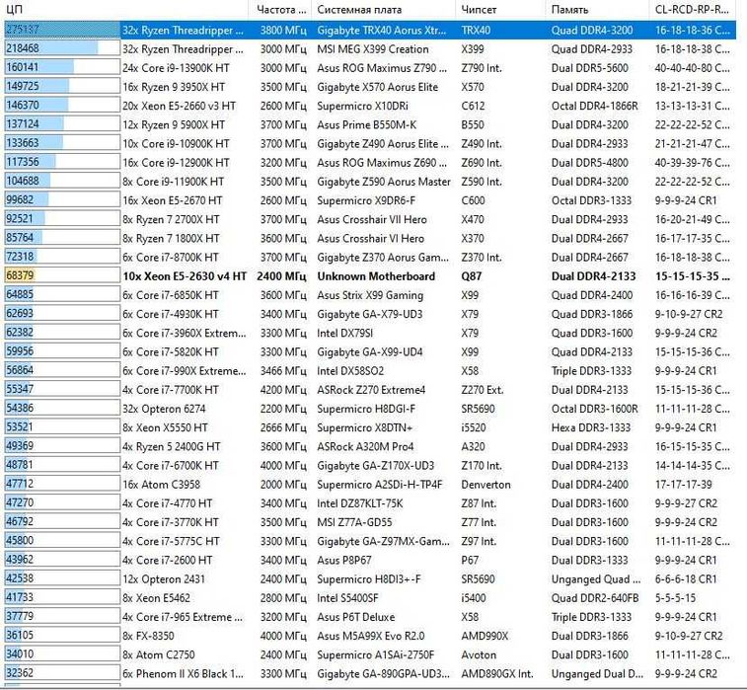This screenshot has height=690, width=747.
Task: Click Supermicro A2SDi-H-TP4F cell
Action: click(x=380, y=484)
